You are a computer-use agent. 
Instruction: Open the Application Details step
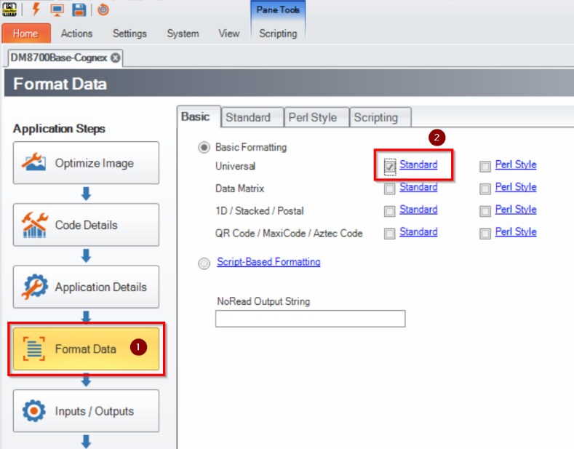point(86,287)
